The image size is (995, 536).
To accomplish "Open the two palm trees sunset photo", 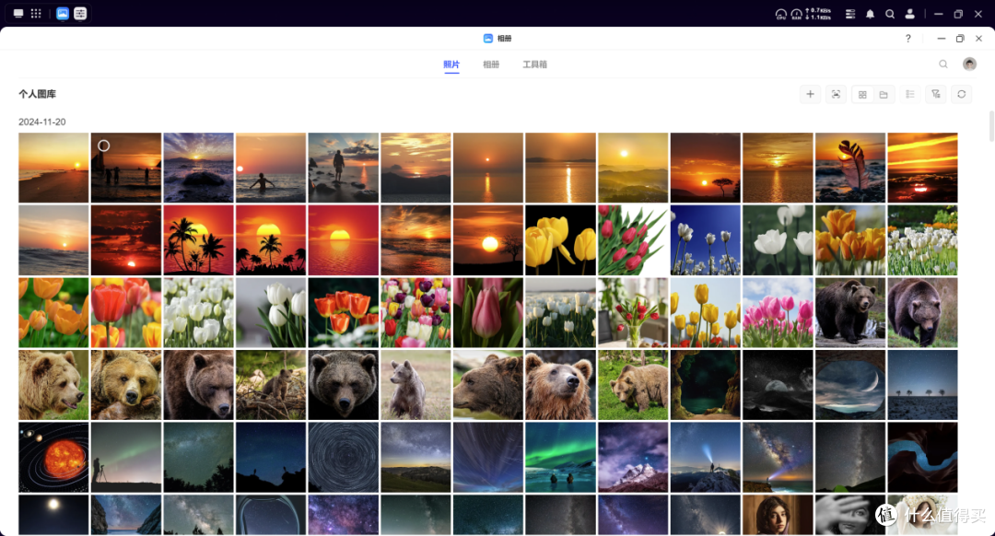I will click(x=198, y=239).
